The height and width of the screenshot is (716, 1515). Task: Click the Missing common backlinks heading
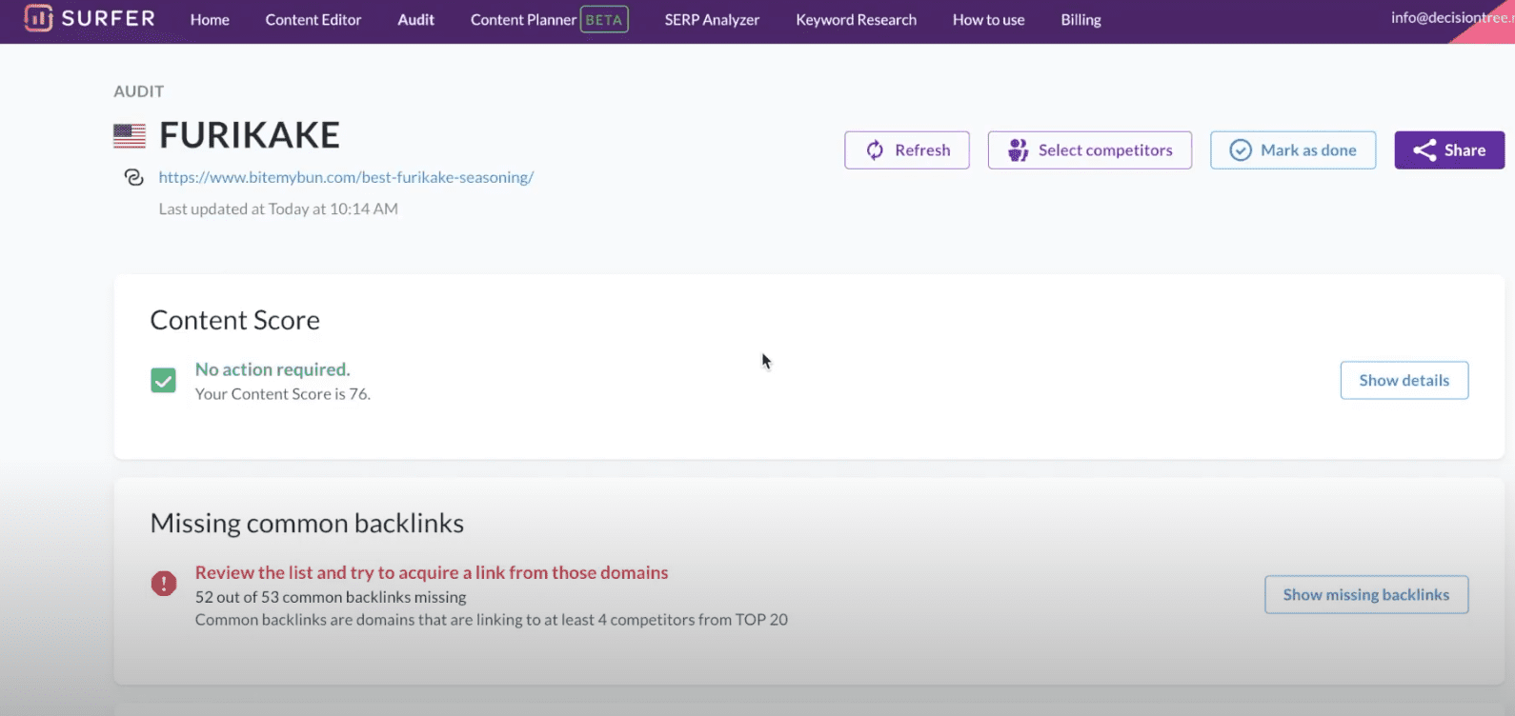click(307, 524)
